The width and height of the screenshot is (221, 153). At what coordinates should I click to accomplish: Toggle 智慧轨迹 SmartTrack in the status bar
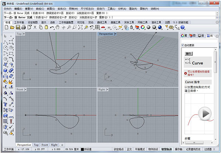167,149
